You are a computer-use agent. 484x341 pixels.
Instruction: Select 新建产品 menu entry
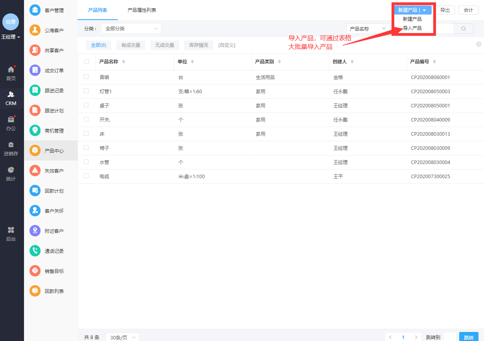pos(412,19)
